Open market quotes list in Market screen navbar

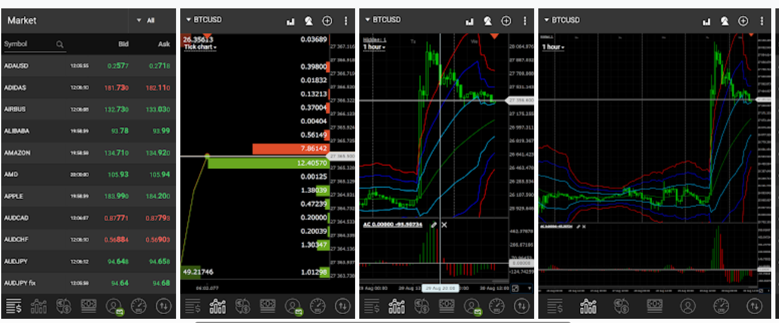13,307
